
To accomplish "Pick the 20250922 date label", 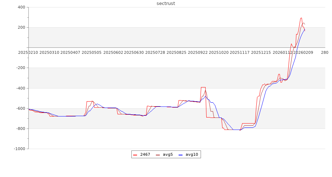I will tap(198, 52).
